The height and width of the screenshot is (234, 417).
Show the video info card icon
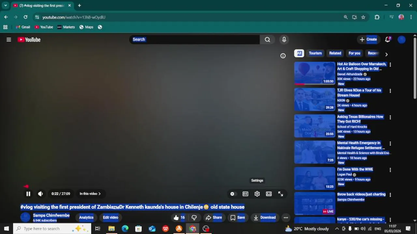pyautogui.click(x=283, y=56)
